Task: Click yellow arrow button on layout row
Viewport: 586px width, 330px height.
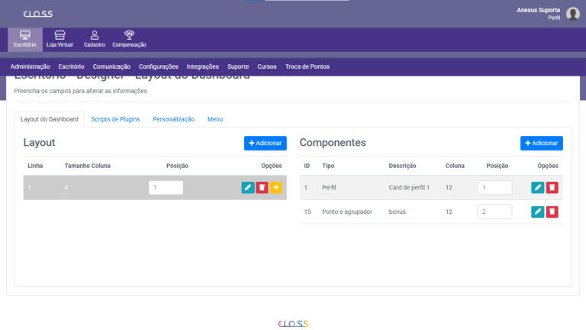Action: (275, 187)
